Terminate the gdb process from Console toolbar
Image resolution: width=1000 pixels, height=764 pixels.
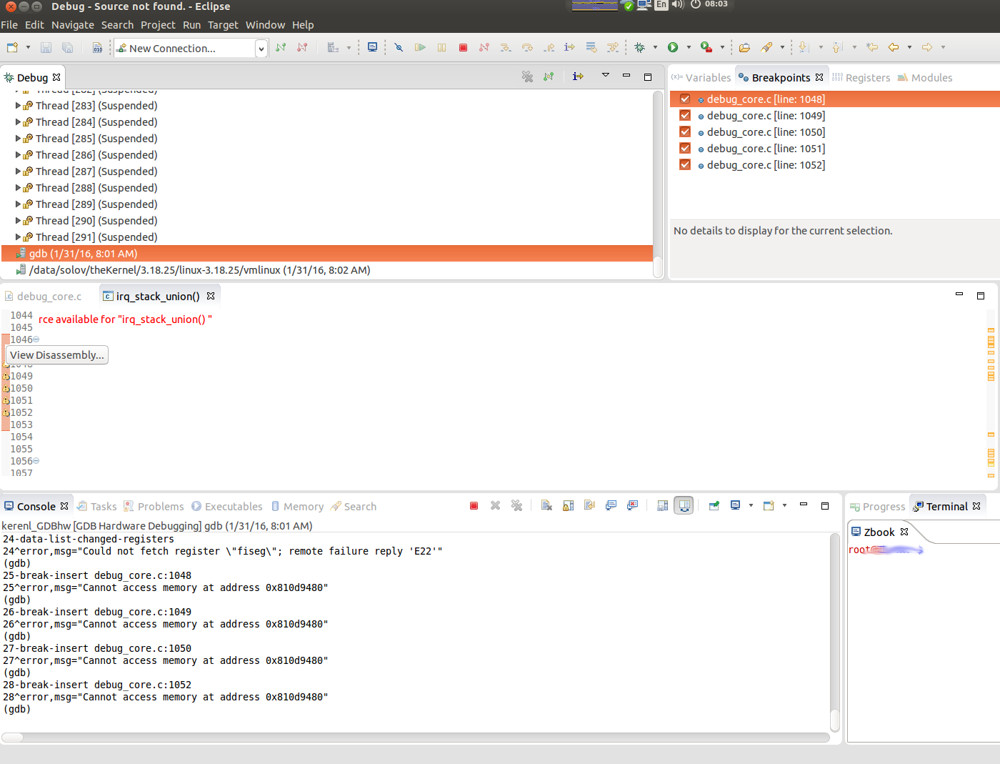tap(474, 506)
